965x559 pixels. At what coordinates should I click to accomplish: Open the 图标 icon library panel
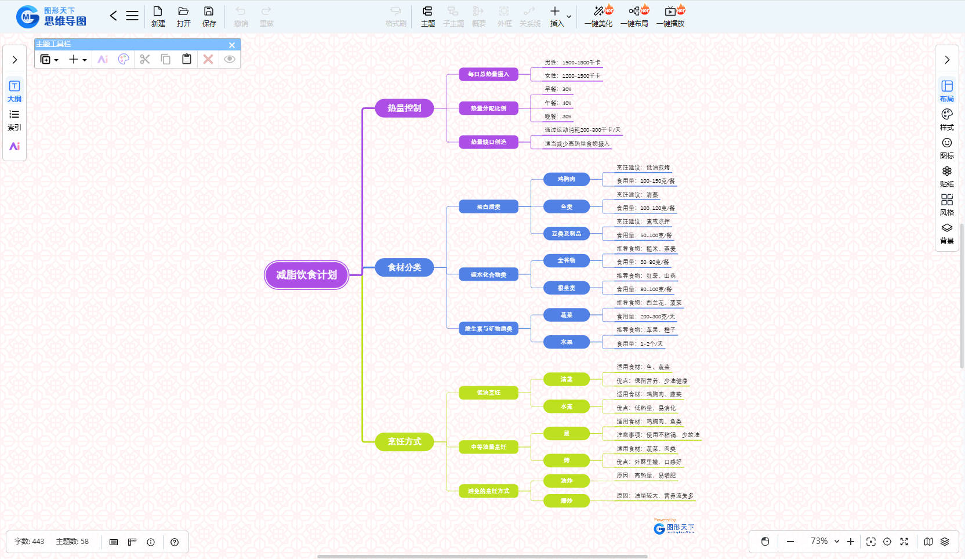click(946, 148)
